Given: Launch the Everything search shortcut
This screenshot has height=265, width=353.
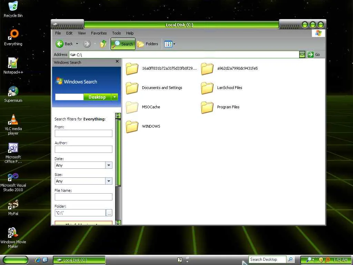Looking at the screenshot, I should (13, 38).
